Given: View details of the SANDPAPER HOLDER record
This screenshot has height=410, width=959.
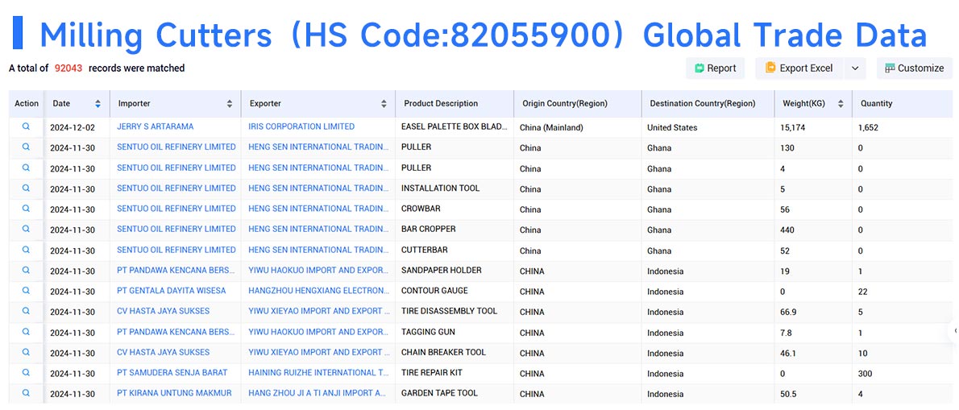Looking at the screenshot, I should tap(26, 270).
